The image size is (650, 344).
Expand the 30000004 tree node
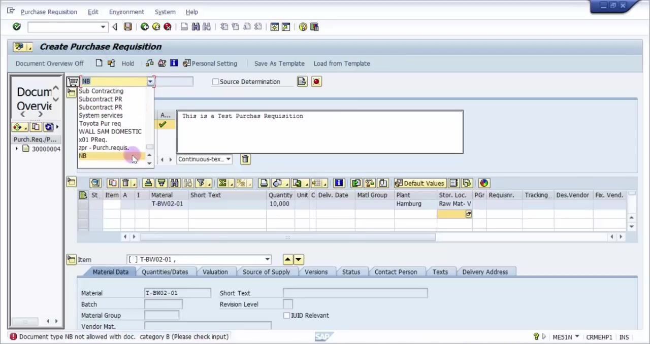tap(17, 149)
